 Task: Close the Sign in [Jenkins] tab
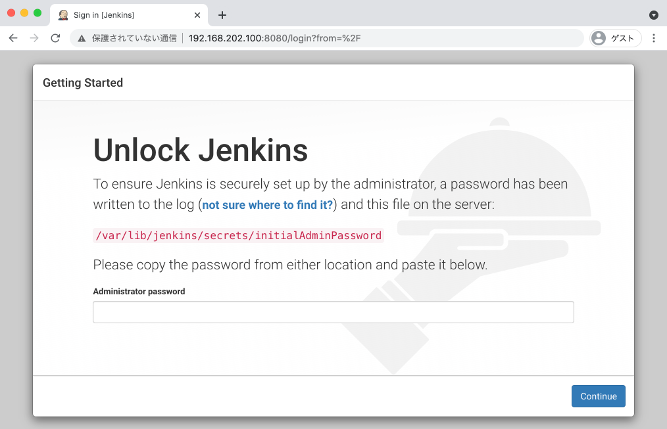pyautogui.click(x=197, y=15)
